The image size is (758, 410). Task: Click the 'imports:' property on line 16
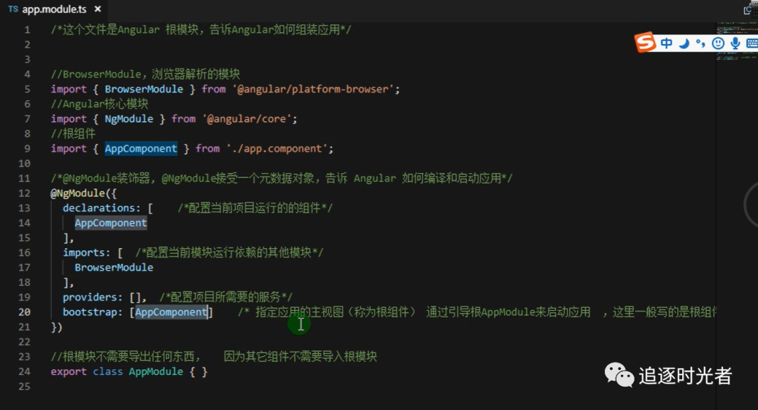[x=86, y=252]
